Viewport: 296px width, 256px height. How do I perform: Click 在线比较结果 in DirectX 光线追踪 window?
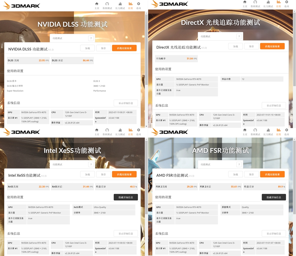pyautogui.click(x=272, y=46)
